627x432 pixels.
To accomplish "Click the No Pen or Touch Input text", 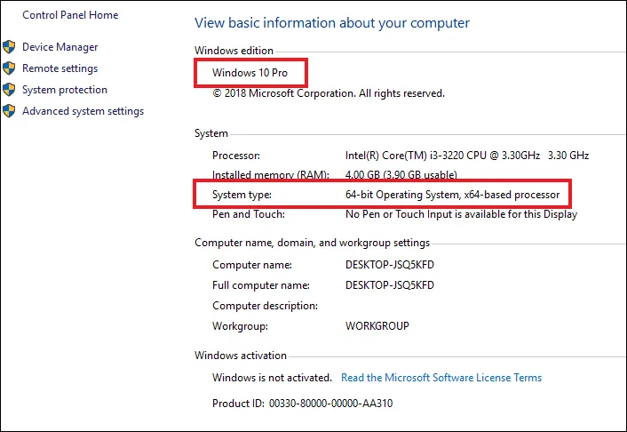I will tap(461, 214).
